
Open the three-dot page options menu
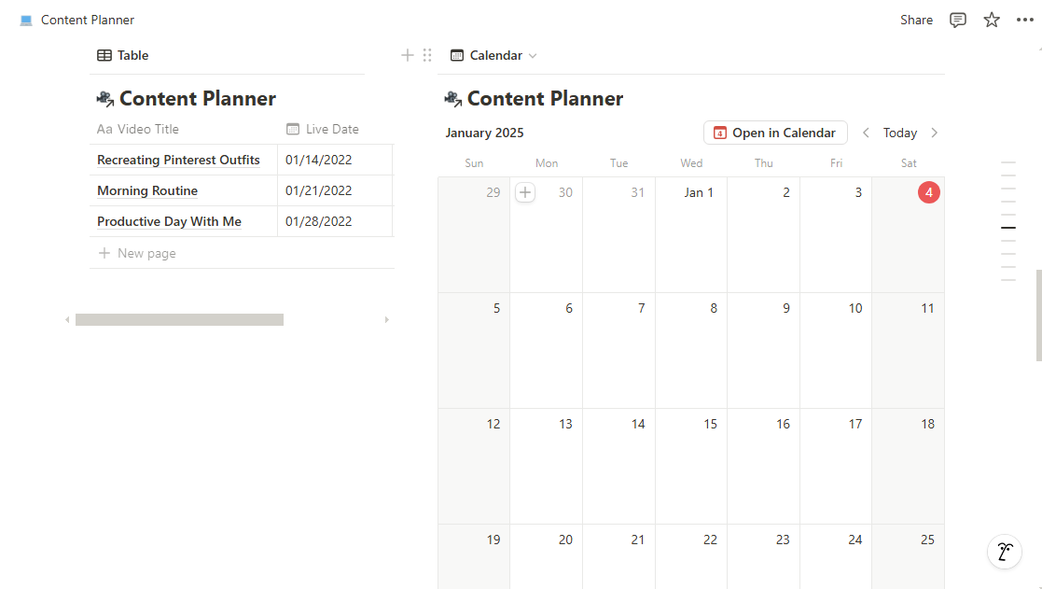pos(1024,20)
